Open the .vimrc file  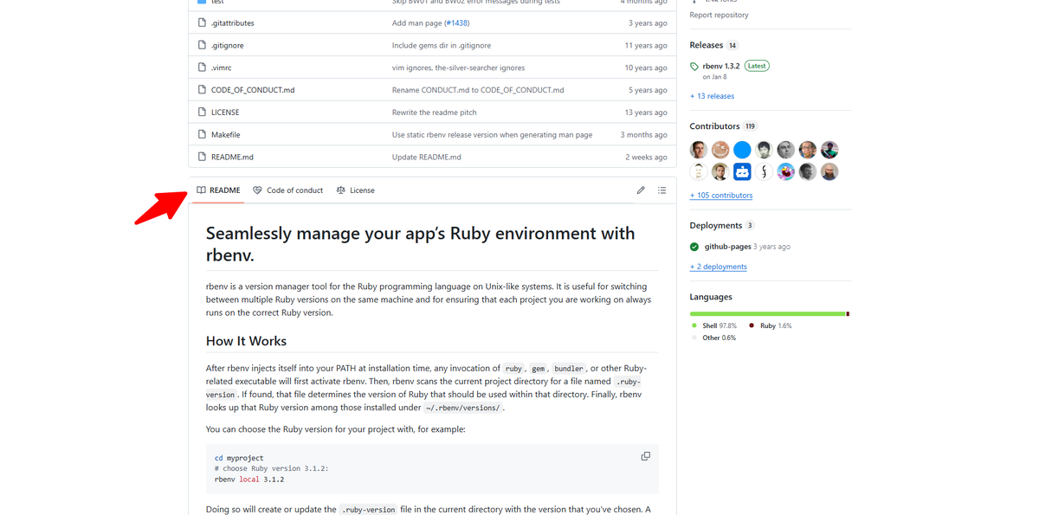click(222, 68)
